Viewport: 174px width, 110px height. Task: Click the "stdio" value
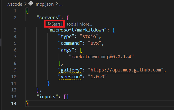89,37
